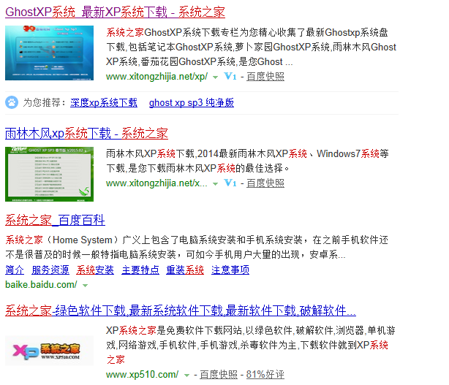Jump to the 主要特点 Baike section
449x385 pixels.
[140, 270]
